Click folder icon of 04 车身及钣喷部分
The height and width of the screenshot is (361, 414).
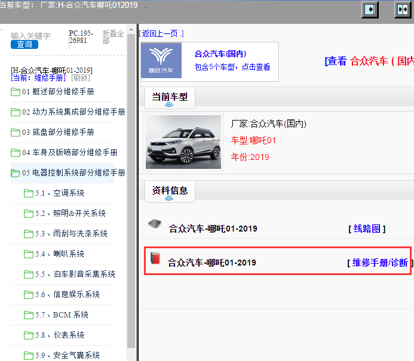(16, 153)
